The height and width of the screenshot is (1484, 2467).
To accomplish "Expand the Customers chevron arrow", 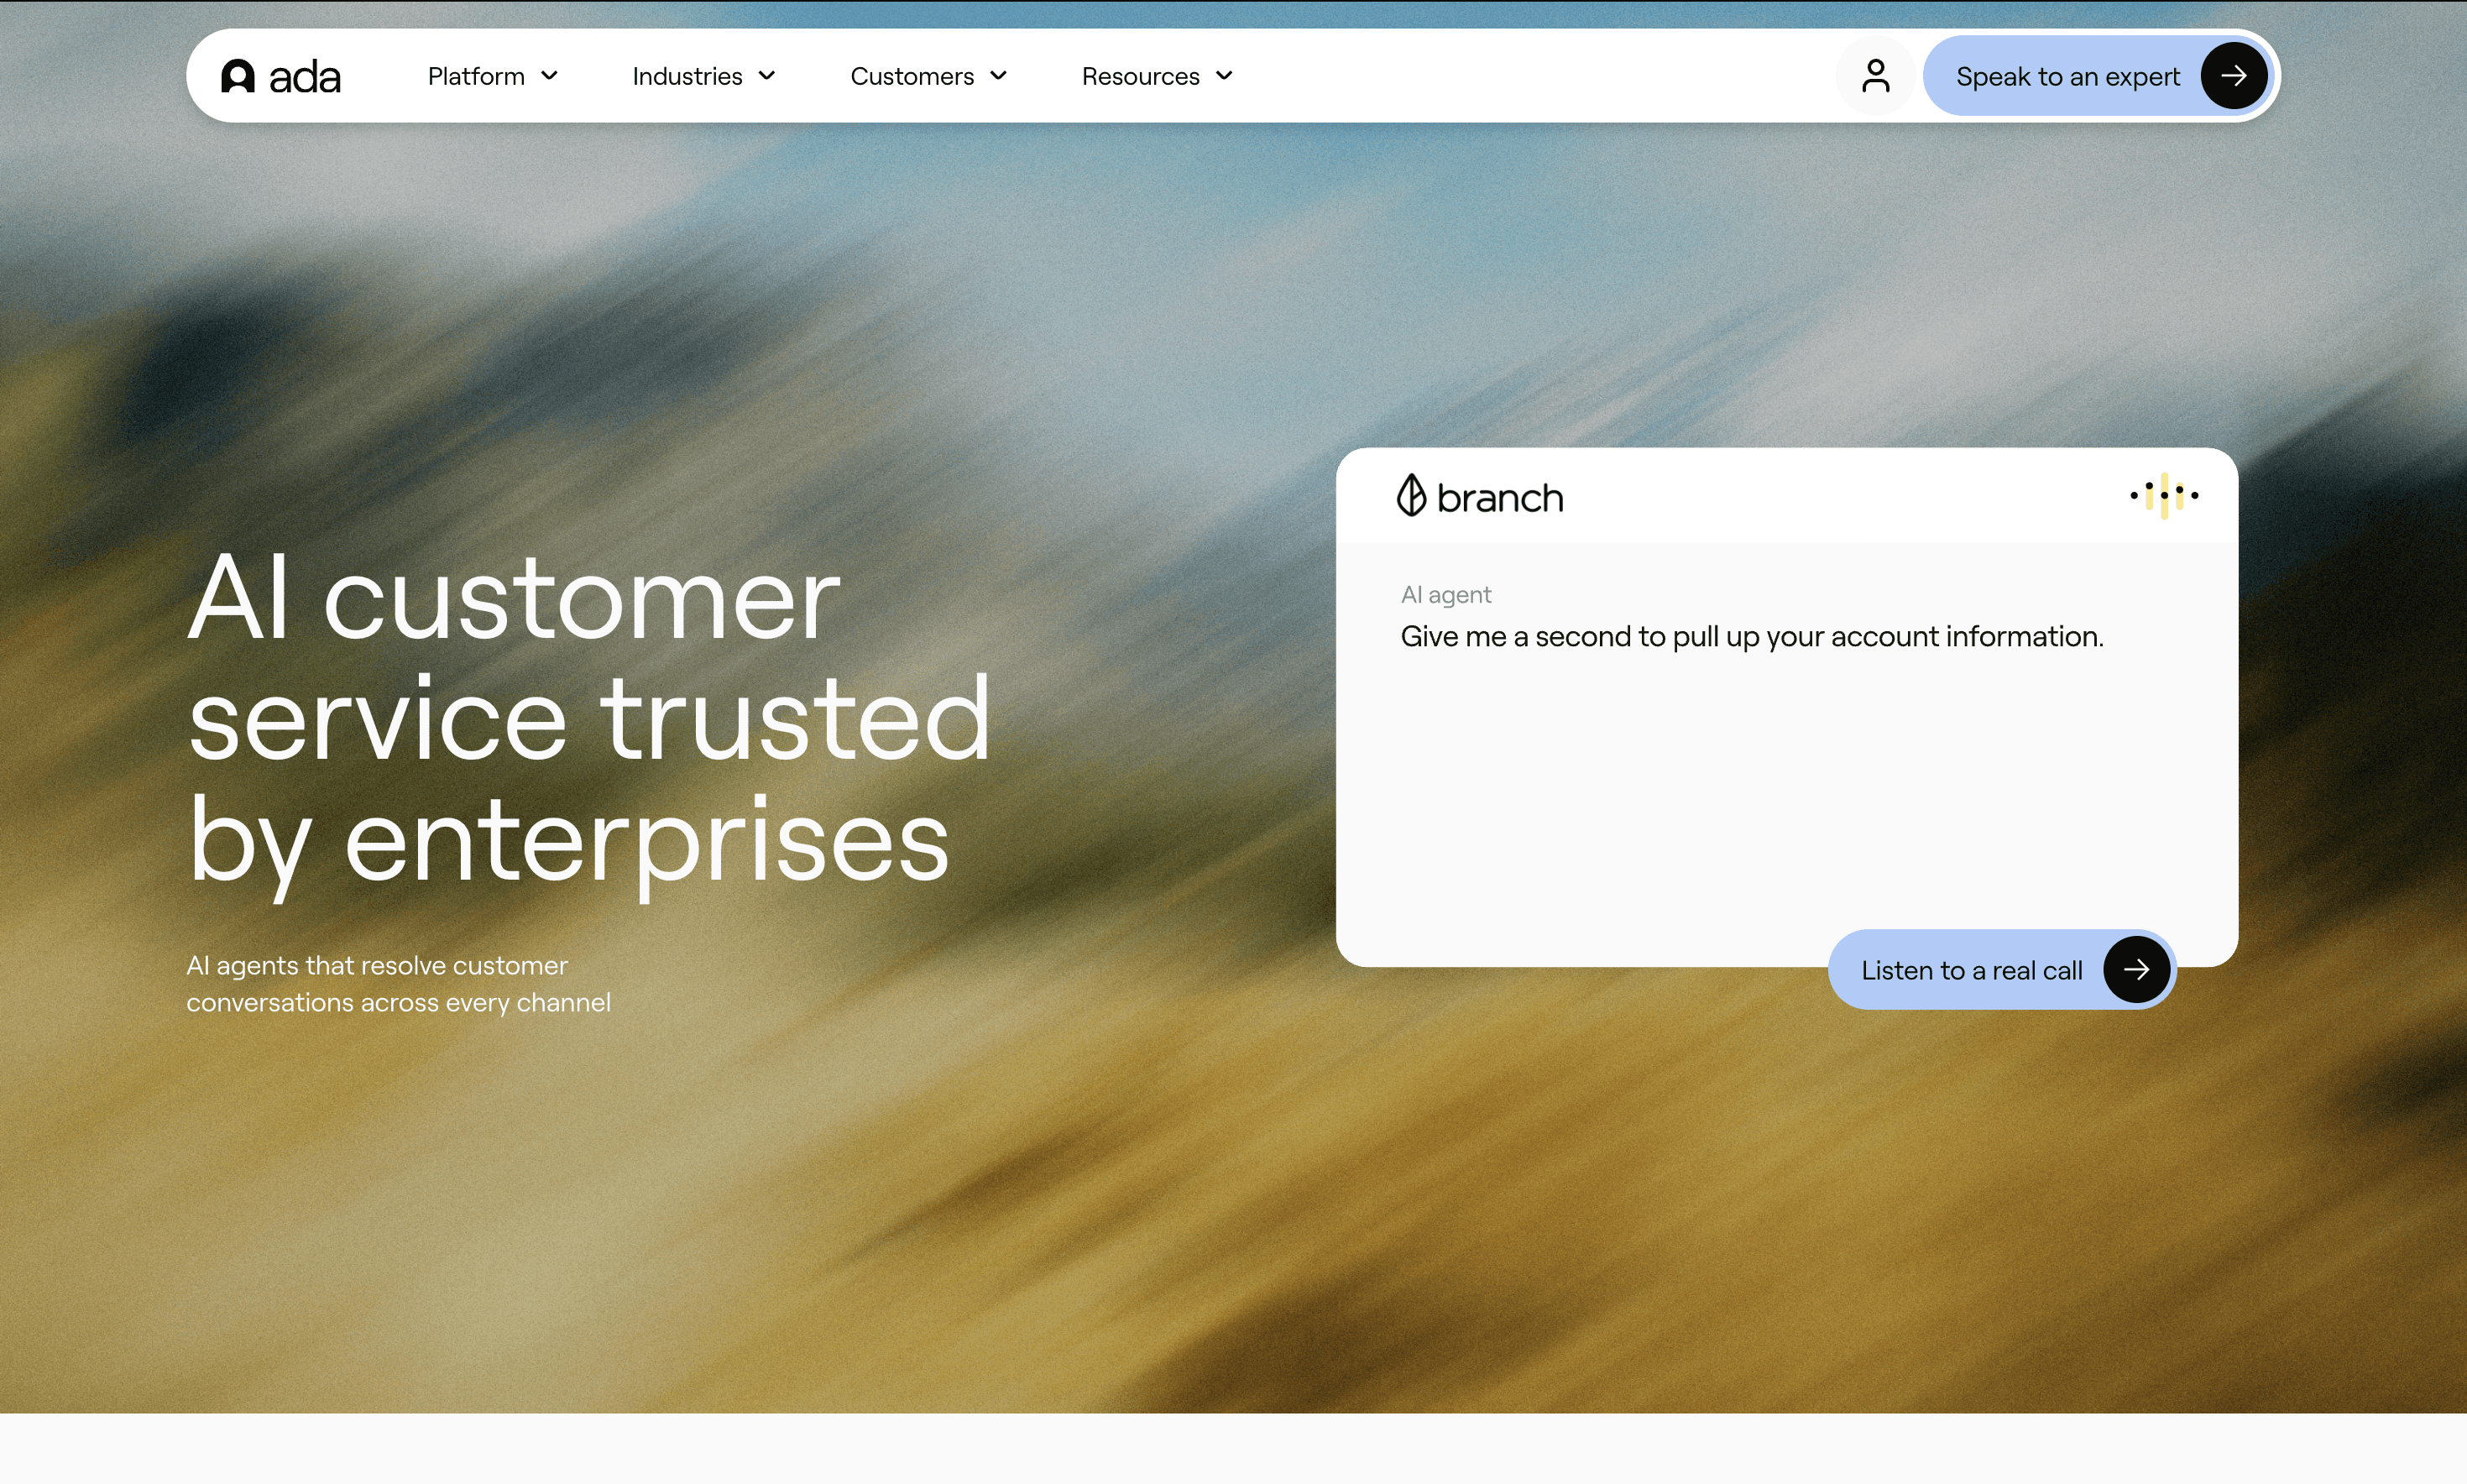I will [x=998, y=76].
